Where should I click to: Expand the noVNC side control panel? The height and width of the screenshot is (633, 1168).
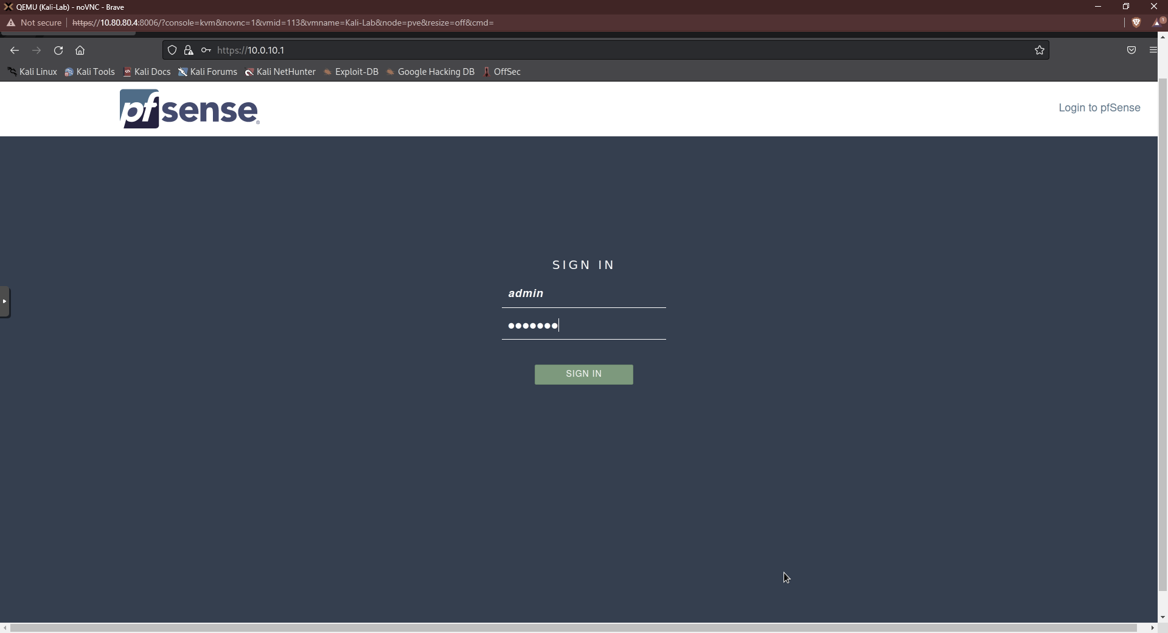click(x=5, y=301)
